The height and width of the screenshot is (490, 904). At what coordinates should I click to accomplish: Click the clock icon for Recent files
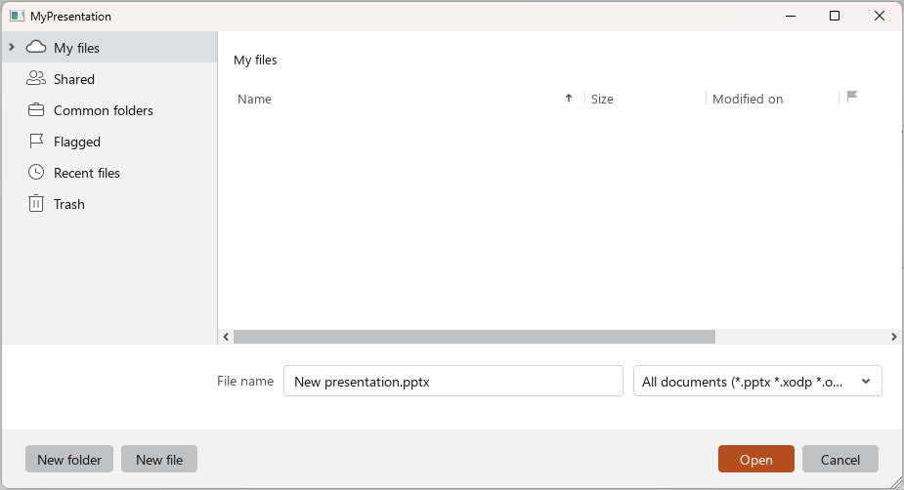click(x=36, y=172)
